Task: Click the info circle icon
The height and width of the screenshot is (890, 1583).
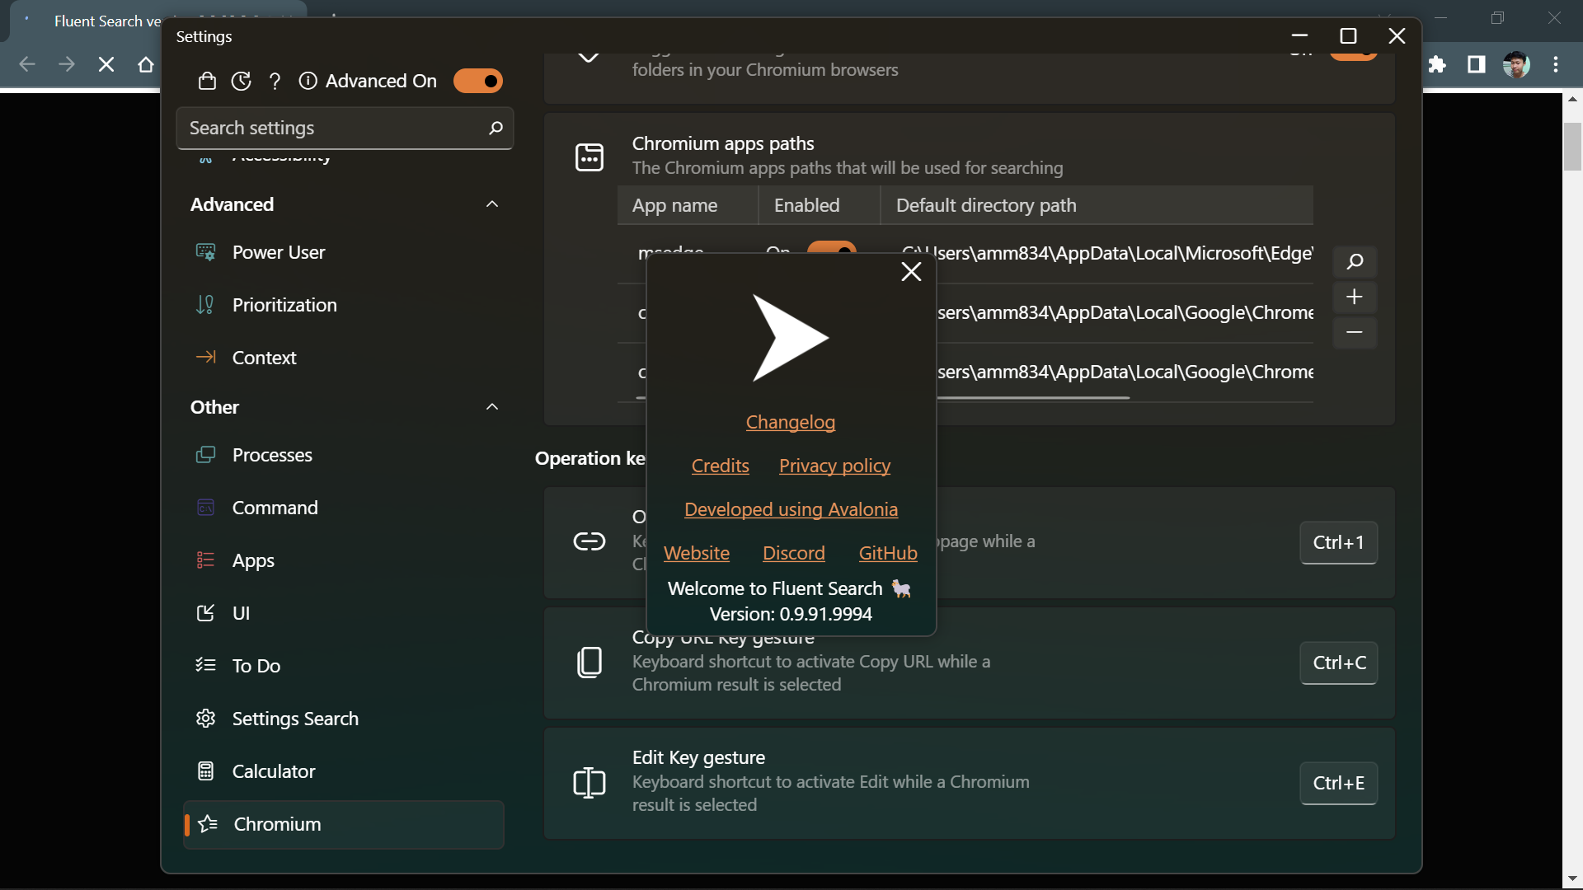Action: tap(308, 81)
